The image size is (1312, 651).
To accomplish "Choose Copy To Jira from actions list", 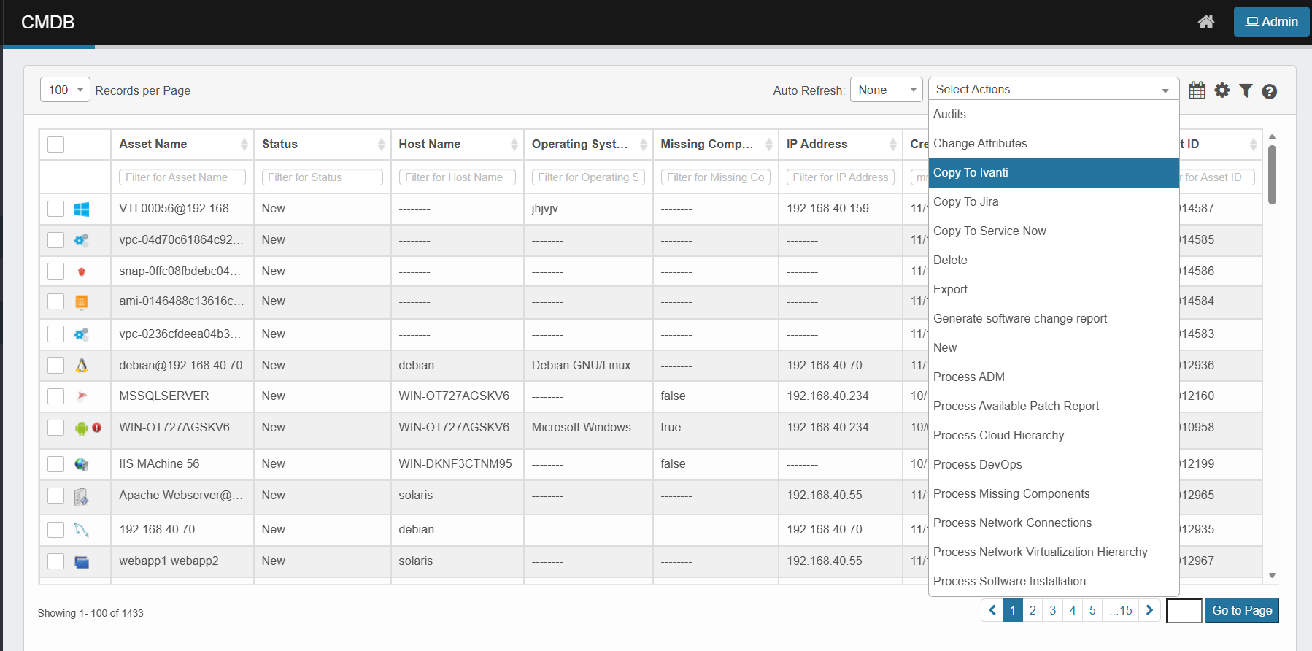I will tap(966, 202).
